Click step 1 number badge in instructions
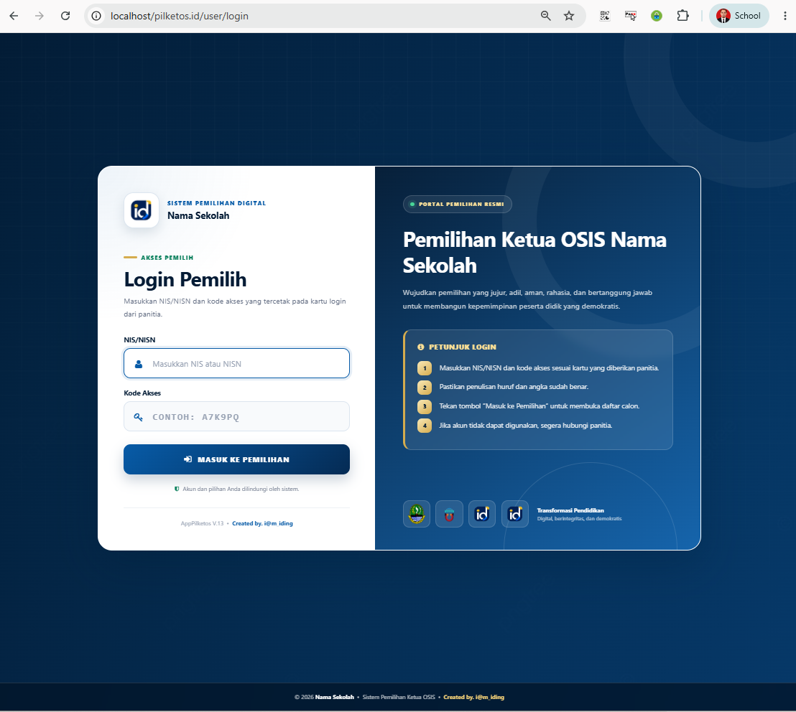 coord(425,368)
